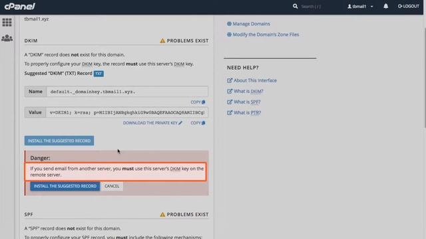
Task: Click the logout arrow icon
Action: [400, 6]
